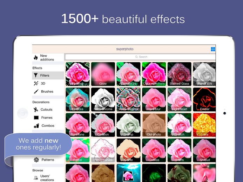
Task: Open Users' creations text label
Action: point(47,178)
